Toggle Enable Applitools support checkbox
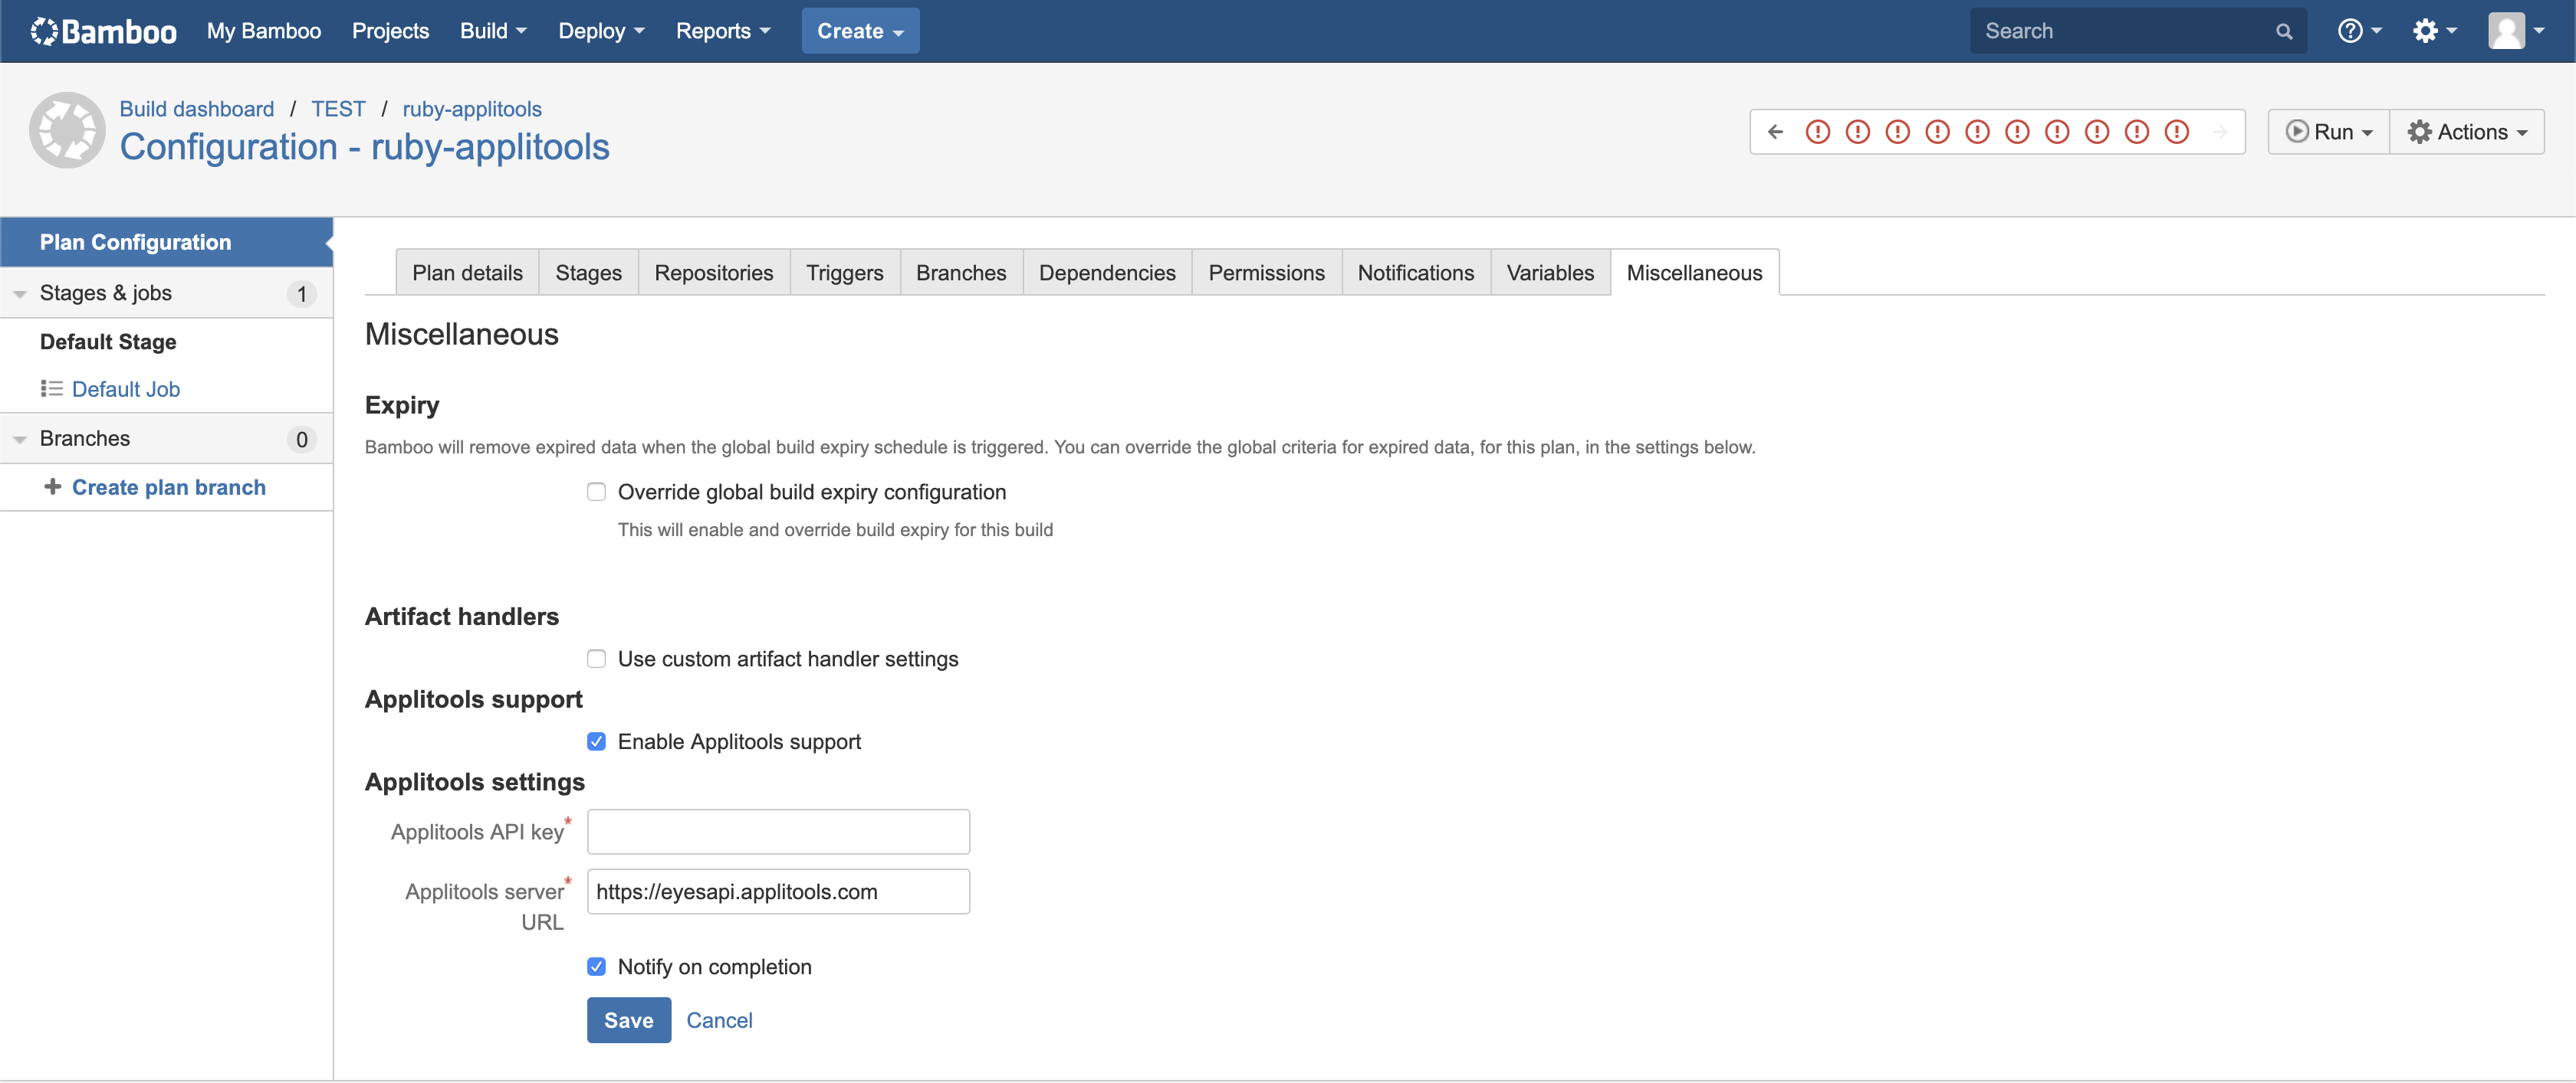 tap(596, 741)
